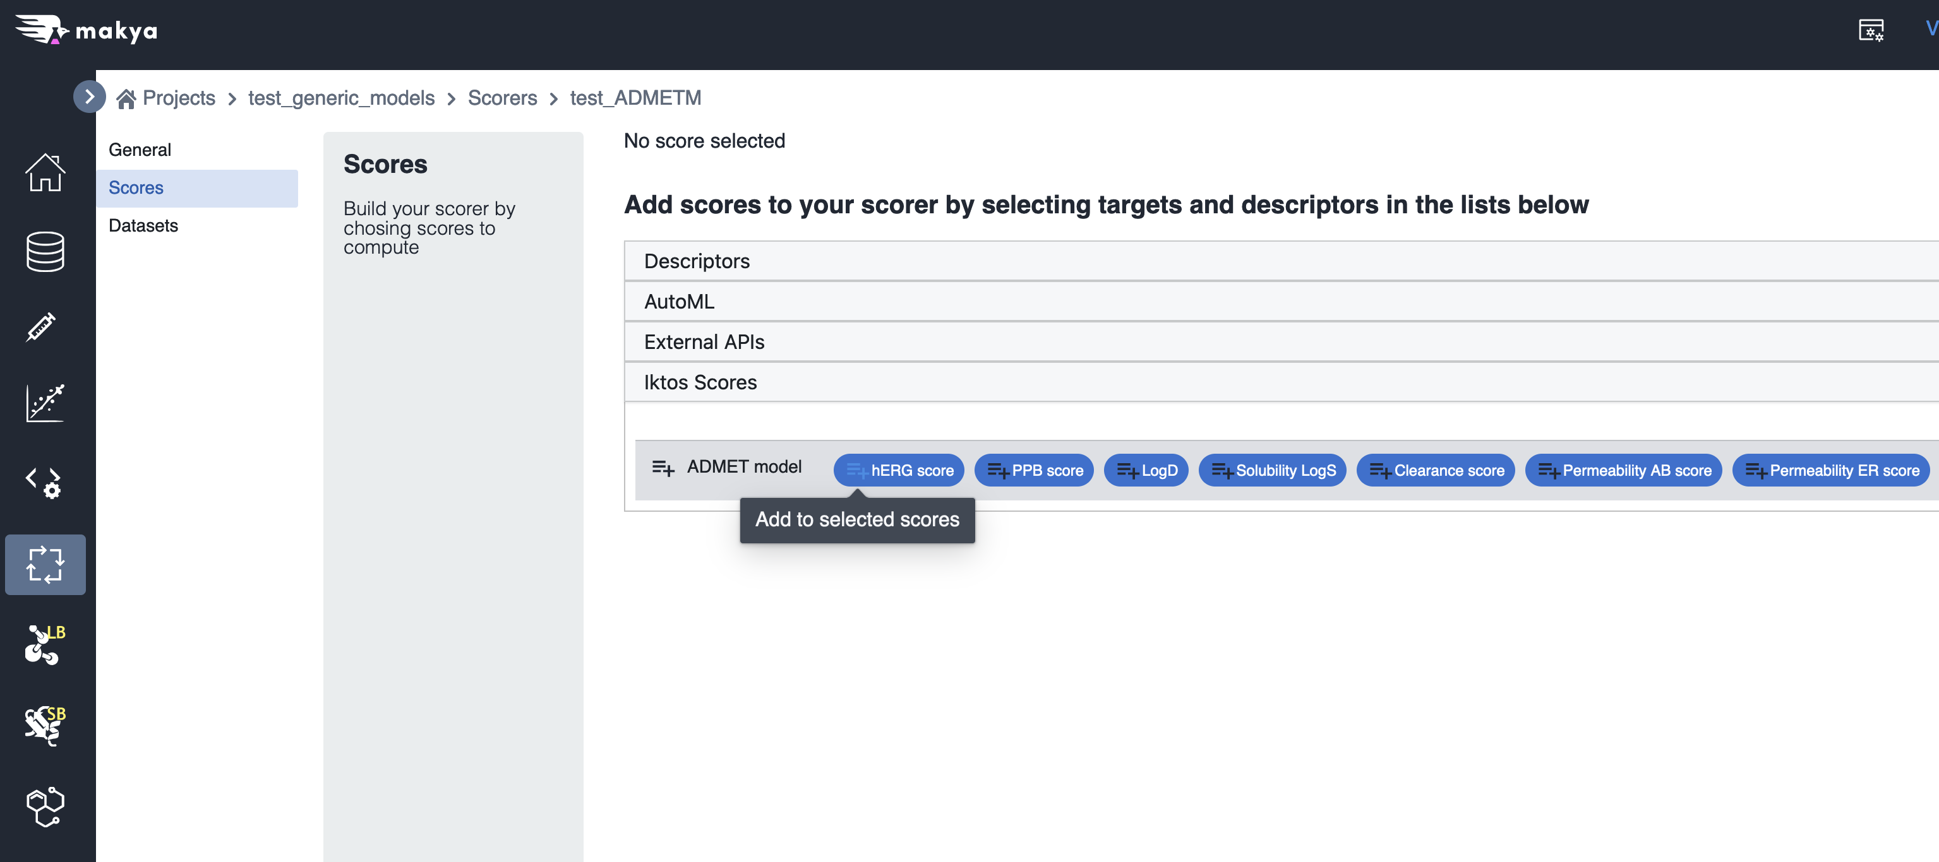Expand the External APIs section
This screenshot has width=1939, height=862.
704,342
